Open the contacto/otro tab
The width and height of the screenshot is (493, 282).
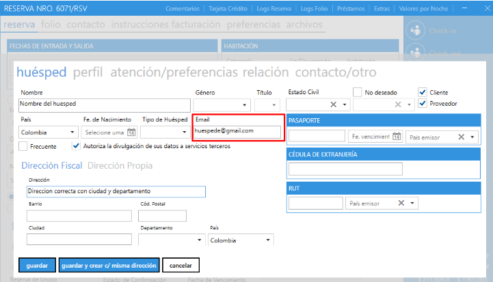pyautogui.click(x=335, y=72)
